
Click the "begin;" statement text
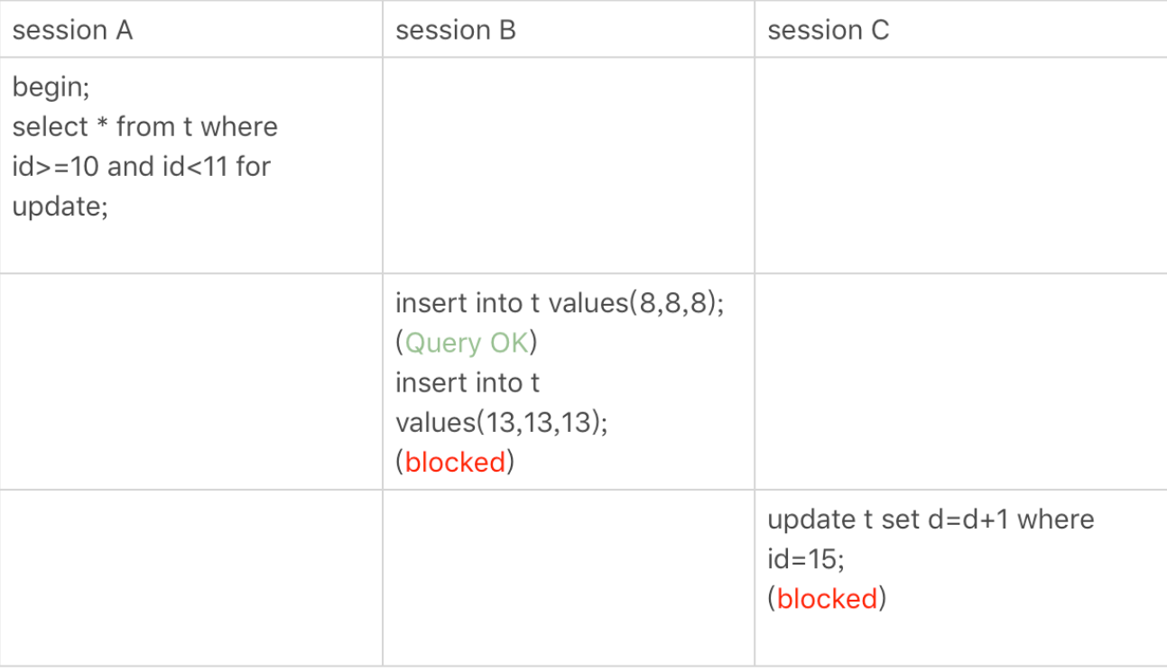51,87
